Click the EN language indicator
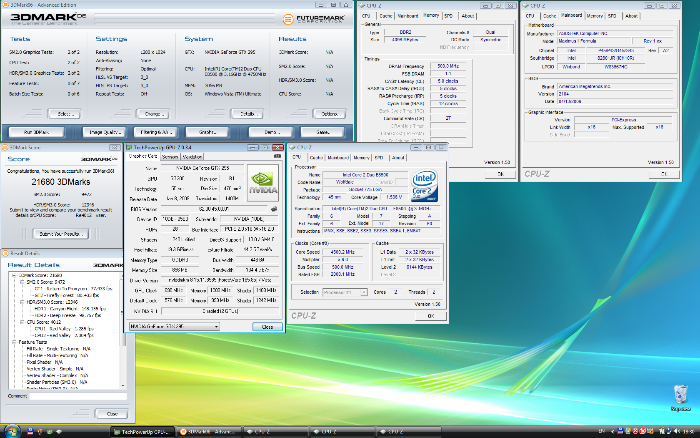700x438 pixels. pos(601,431)
